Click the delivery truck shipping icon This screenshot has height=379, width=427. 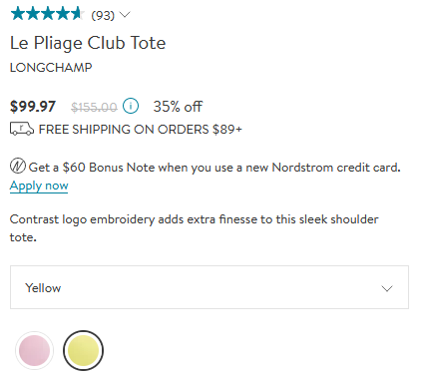(x=22, y=129)
